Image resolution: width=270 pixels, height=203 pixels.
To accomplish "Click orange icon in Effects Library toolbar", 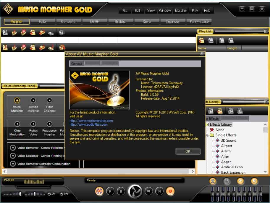I will (x=220, y=111).
